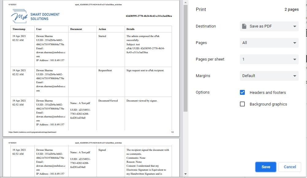
Task: Click the '1/2' page number footer
Action: [172, 132]
